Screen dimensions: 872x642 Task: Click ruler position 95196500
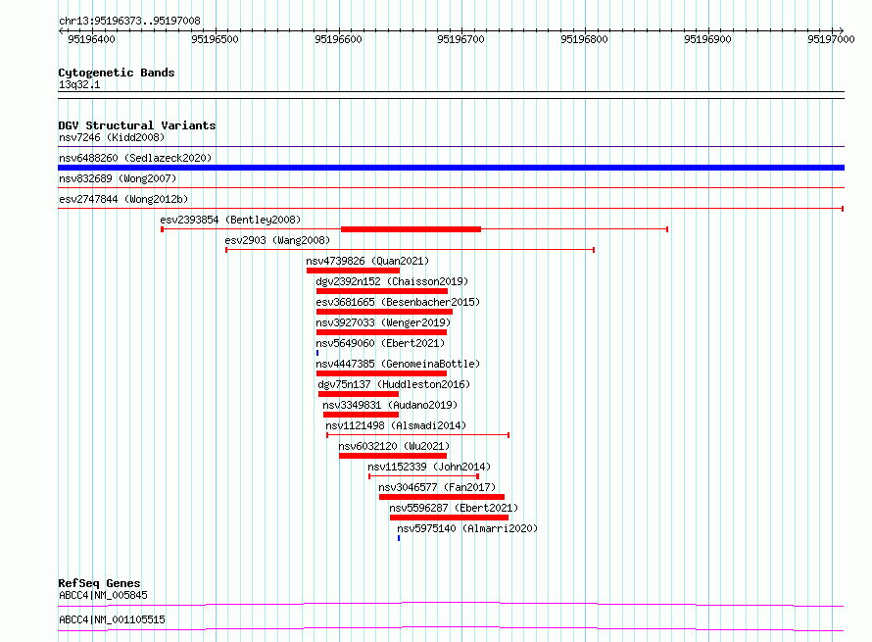tap(216, 39)
